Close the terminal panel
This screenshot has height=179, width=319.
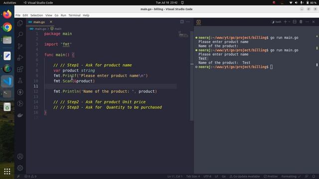[314, 22]
